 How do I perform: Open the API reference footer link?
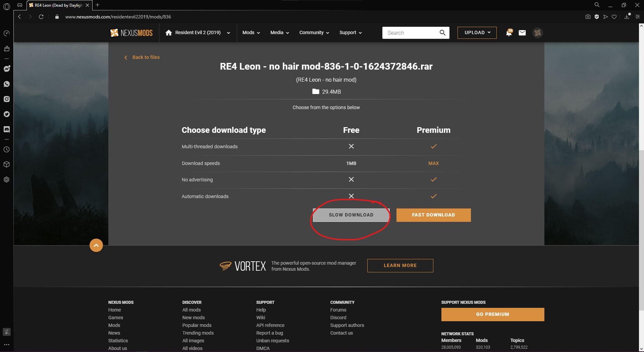pyautogui.click(x=270, y=326)
